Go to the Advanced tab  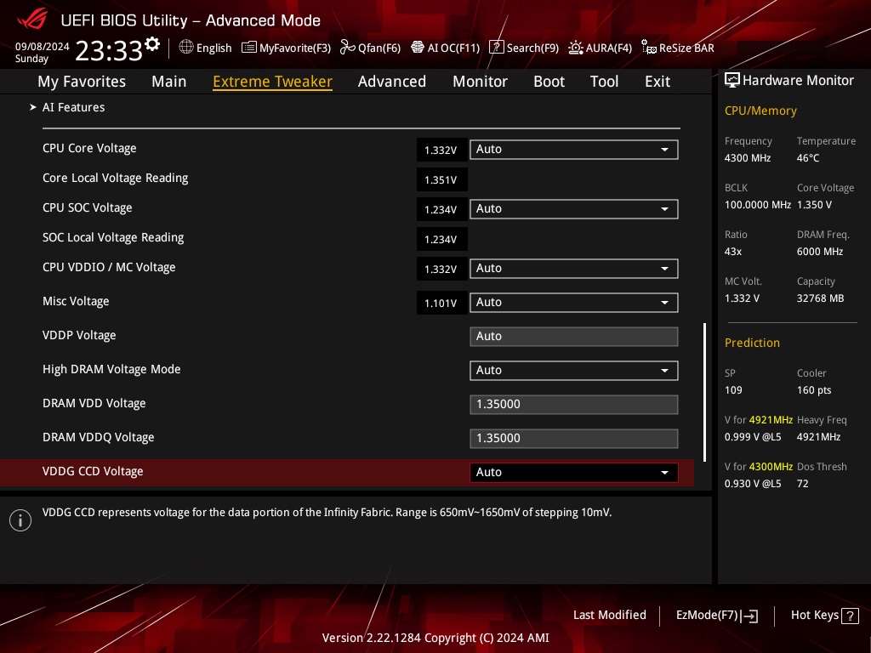[x=392, y=82]
